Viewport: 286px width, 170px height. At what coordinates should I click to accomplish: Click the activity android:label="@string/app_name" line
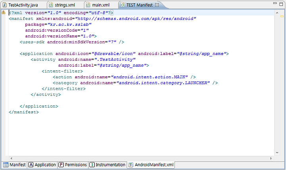coord(104,65)
